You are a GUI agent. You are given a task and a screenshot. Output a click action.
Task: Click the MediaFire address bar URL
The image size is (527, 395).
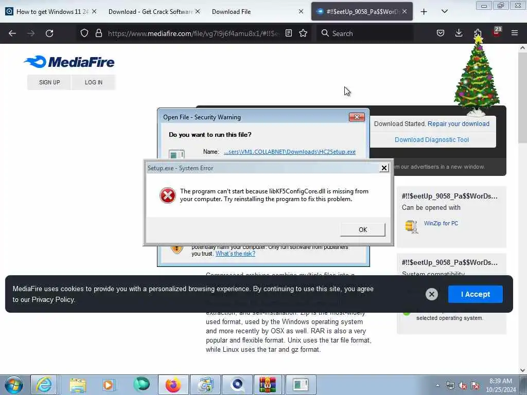pos(194,33)
